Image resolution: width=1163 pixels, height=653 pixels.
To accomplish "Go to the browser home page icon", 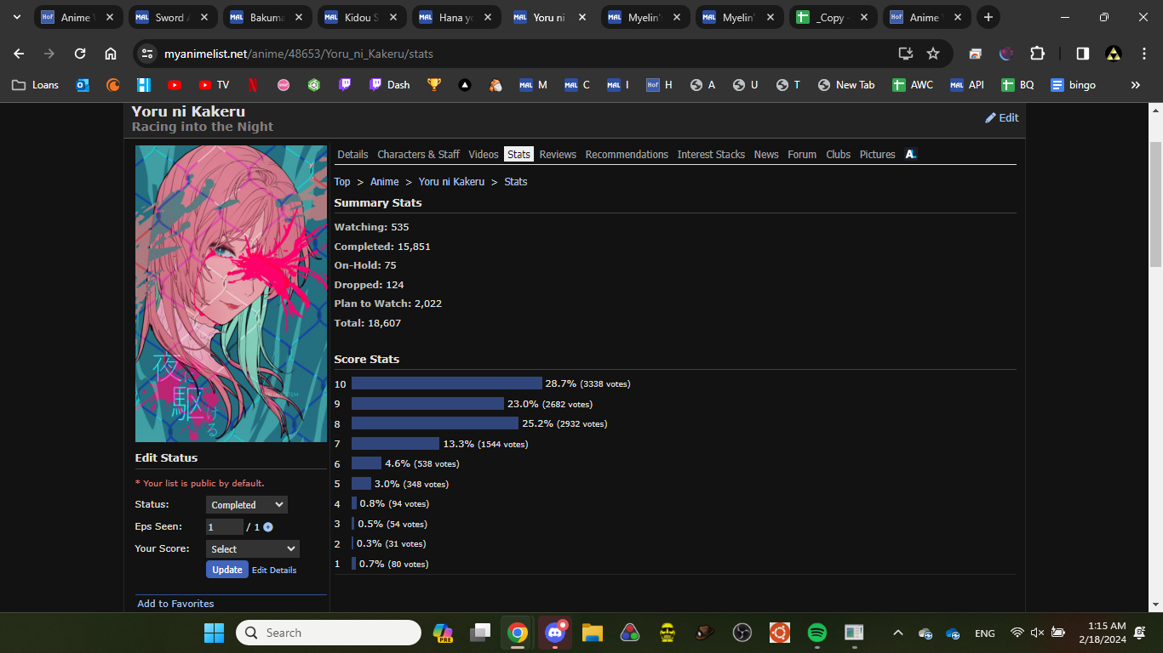I will tap(111, 54).
